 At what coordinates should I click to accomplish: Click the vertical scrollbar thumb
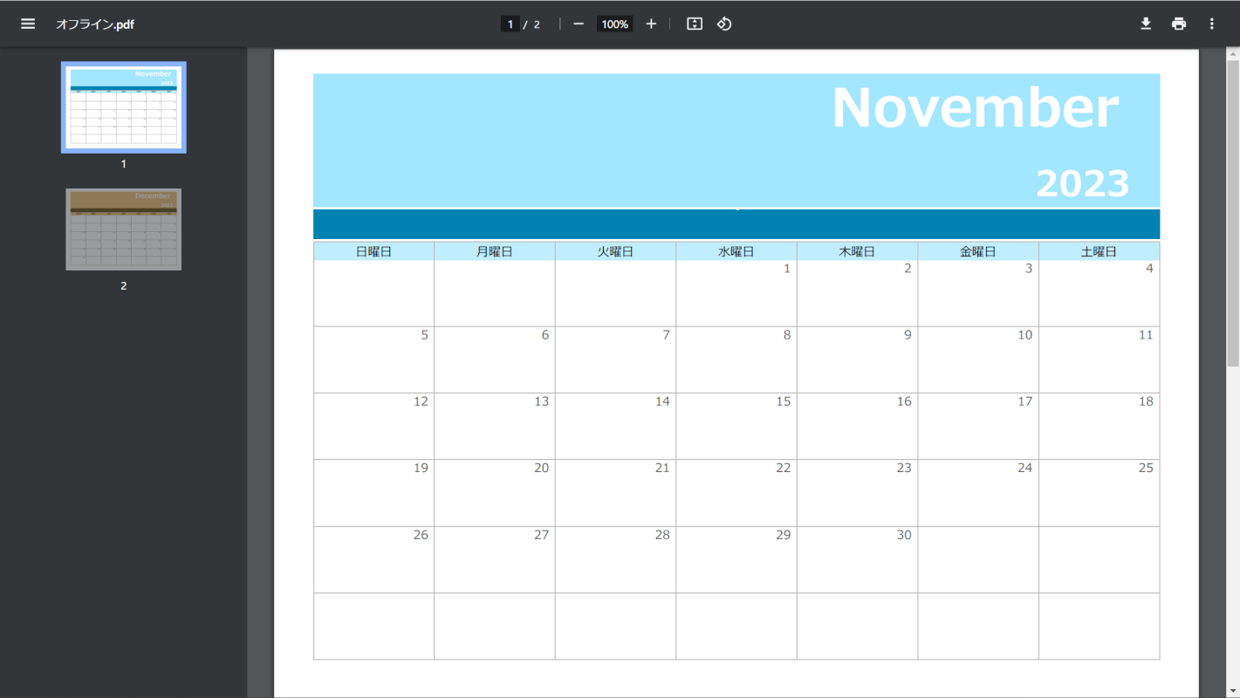pos(1233,214)
